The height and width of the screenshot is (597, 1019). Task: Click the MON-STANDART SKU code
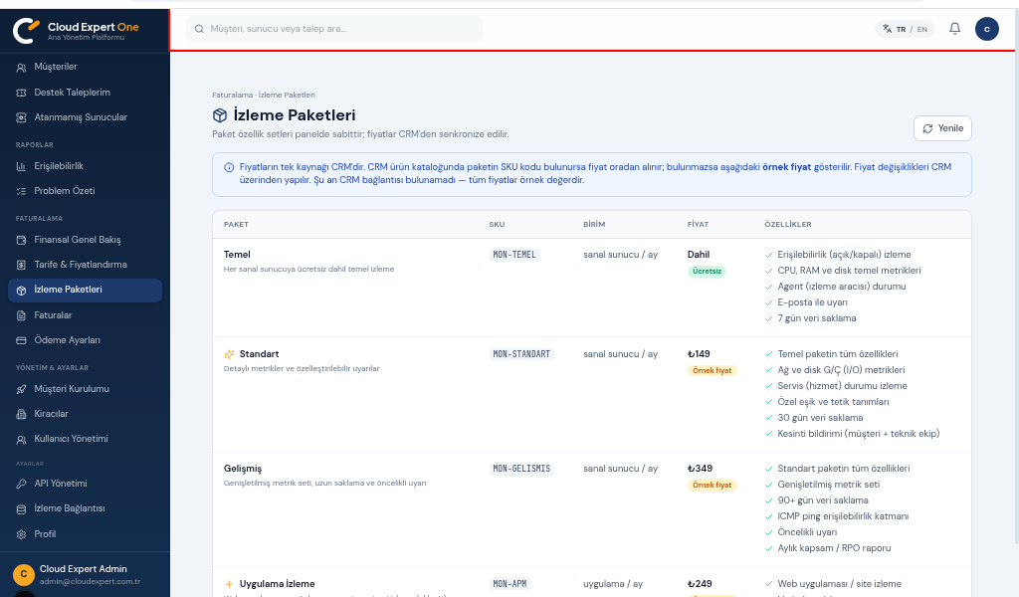click(521, 354)
